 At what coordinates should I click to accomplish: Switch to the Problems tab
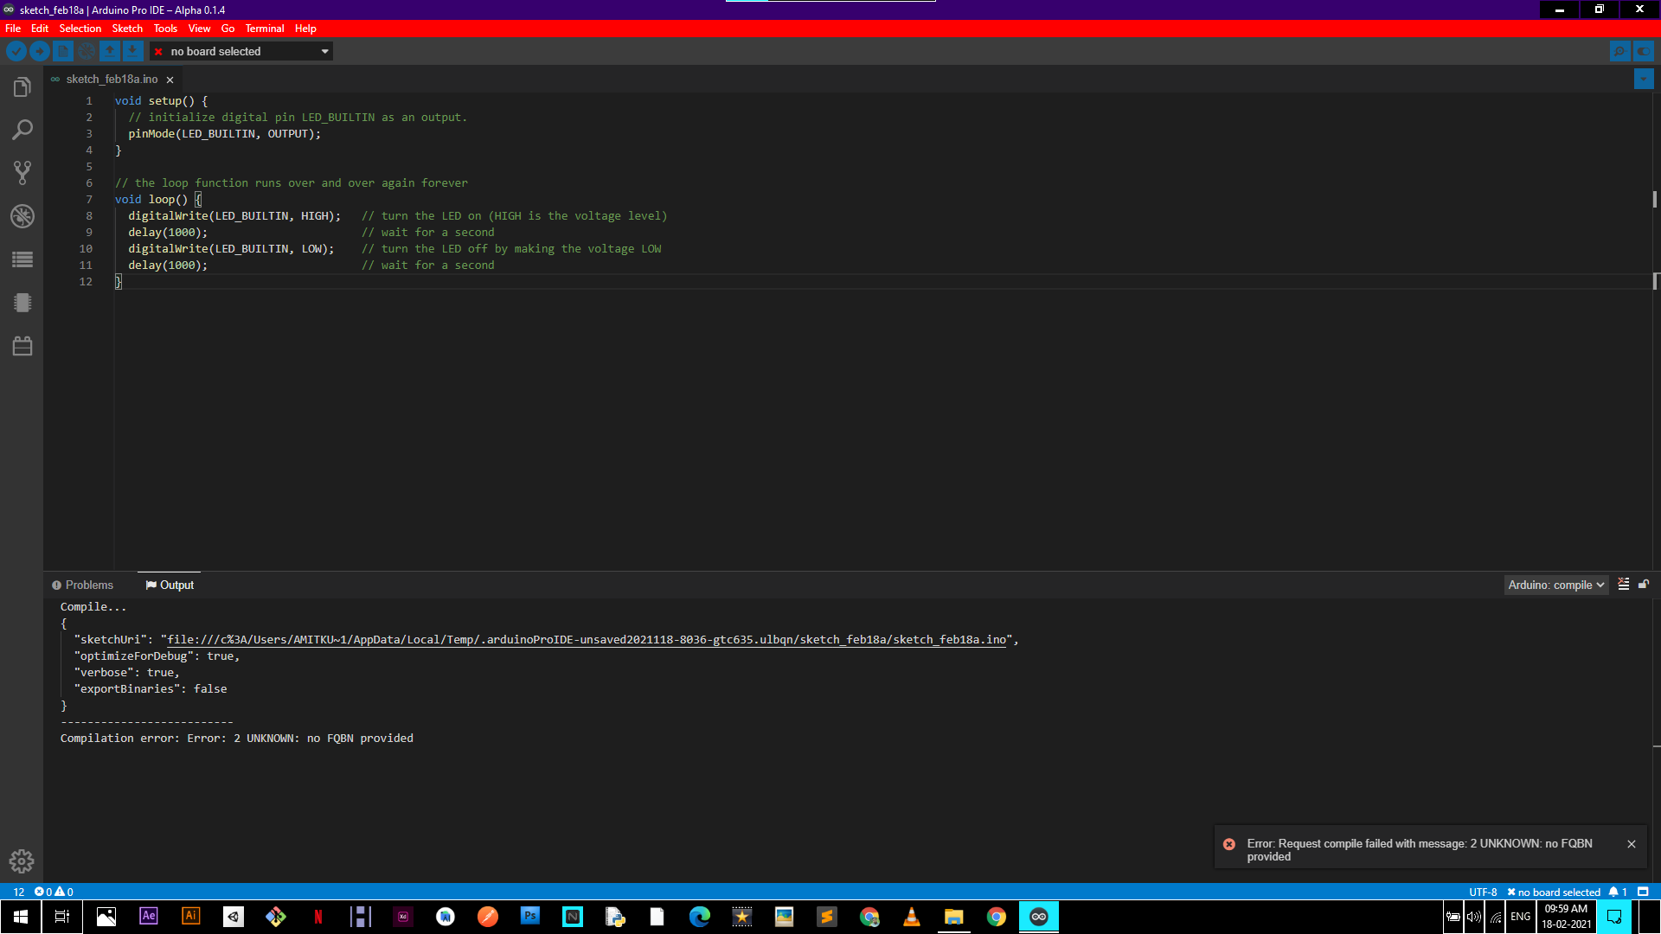[x=83, y=585]
